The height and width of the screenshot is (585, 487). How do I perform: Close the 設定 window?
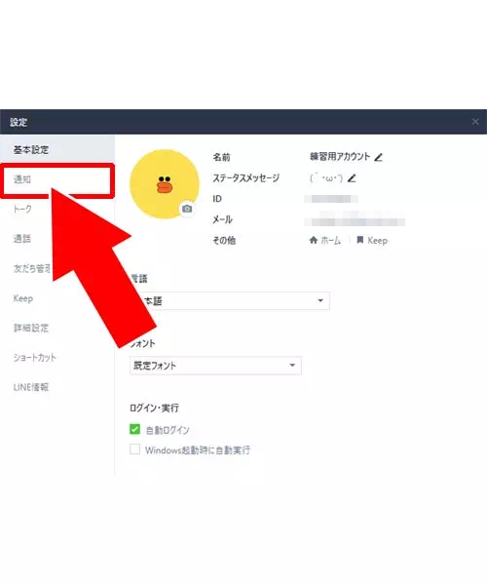point(475,122)
